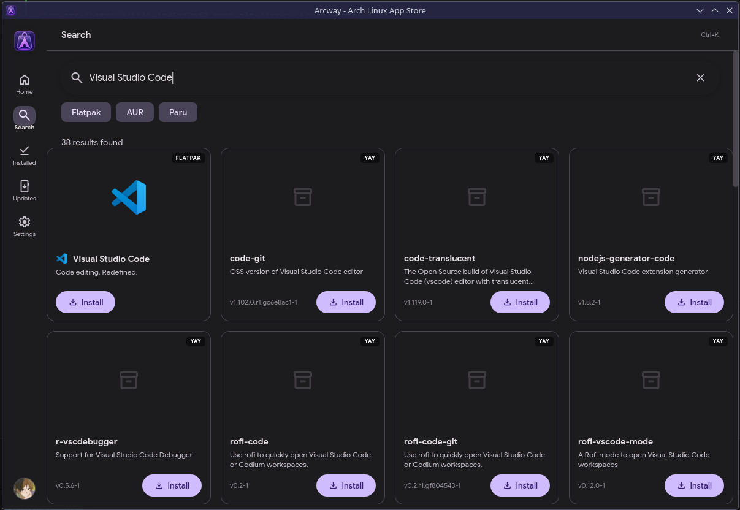The image size is (740, 510).
Task: Click the rofi-code-git package placeholder icon
Action: pyautogui.click(x=477, y=380)
